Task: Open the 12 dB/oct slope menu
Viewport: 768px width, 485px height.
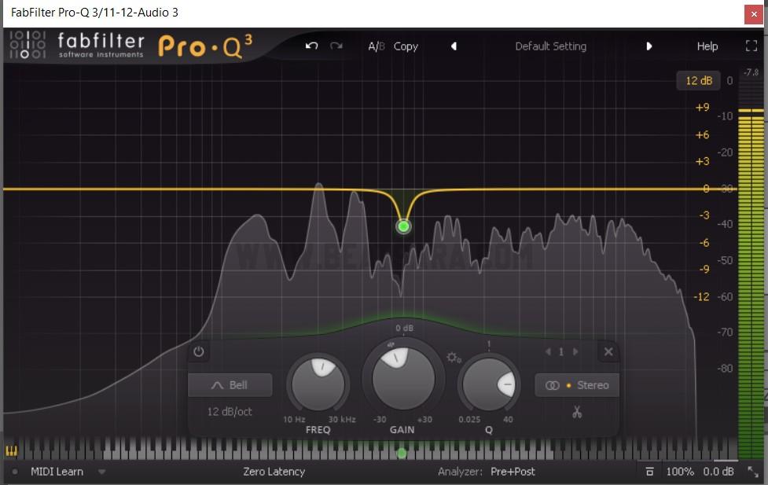Action: click(230, 411)
